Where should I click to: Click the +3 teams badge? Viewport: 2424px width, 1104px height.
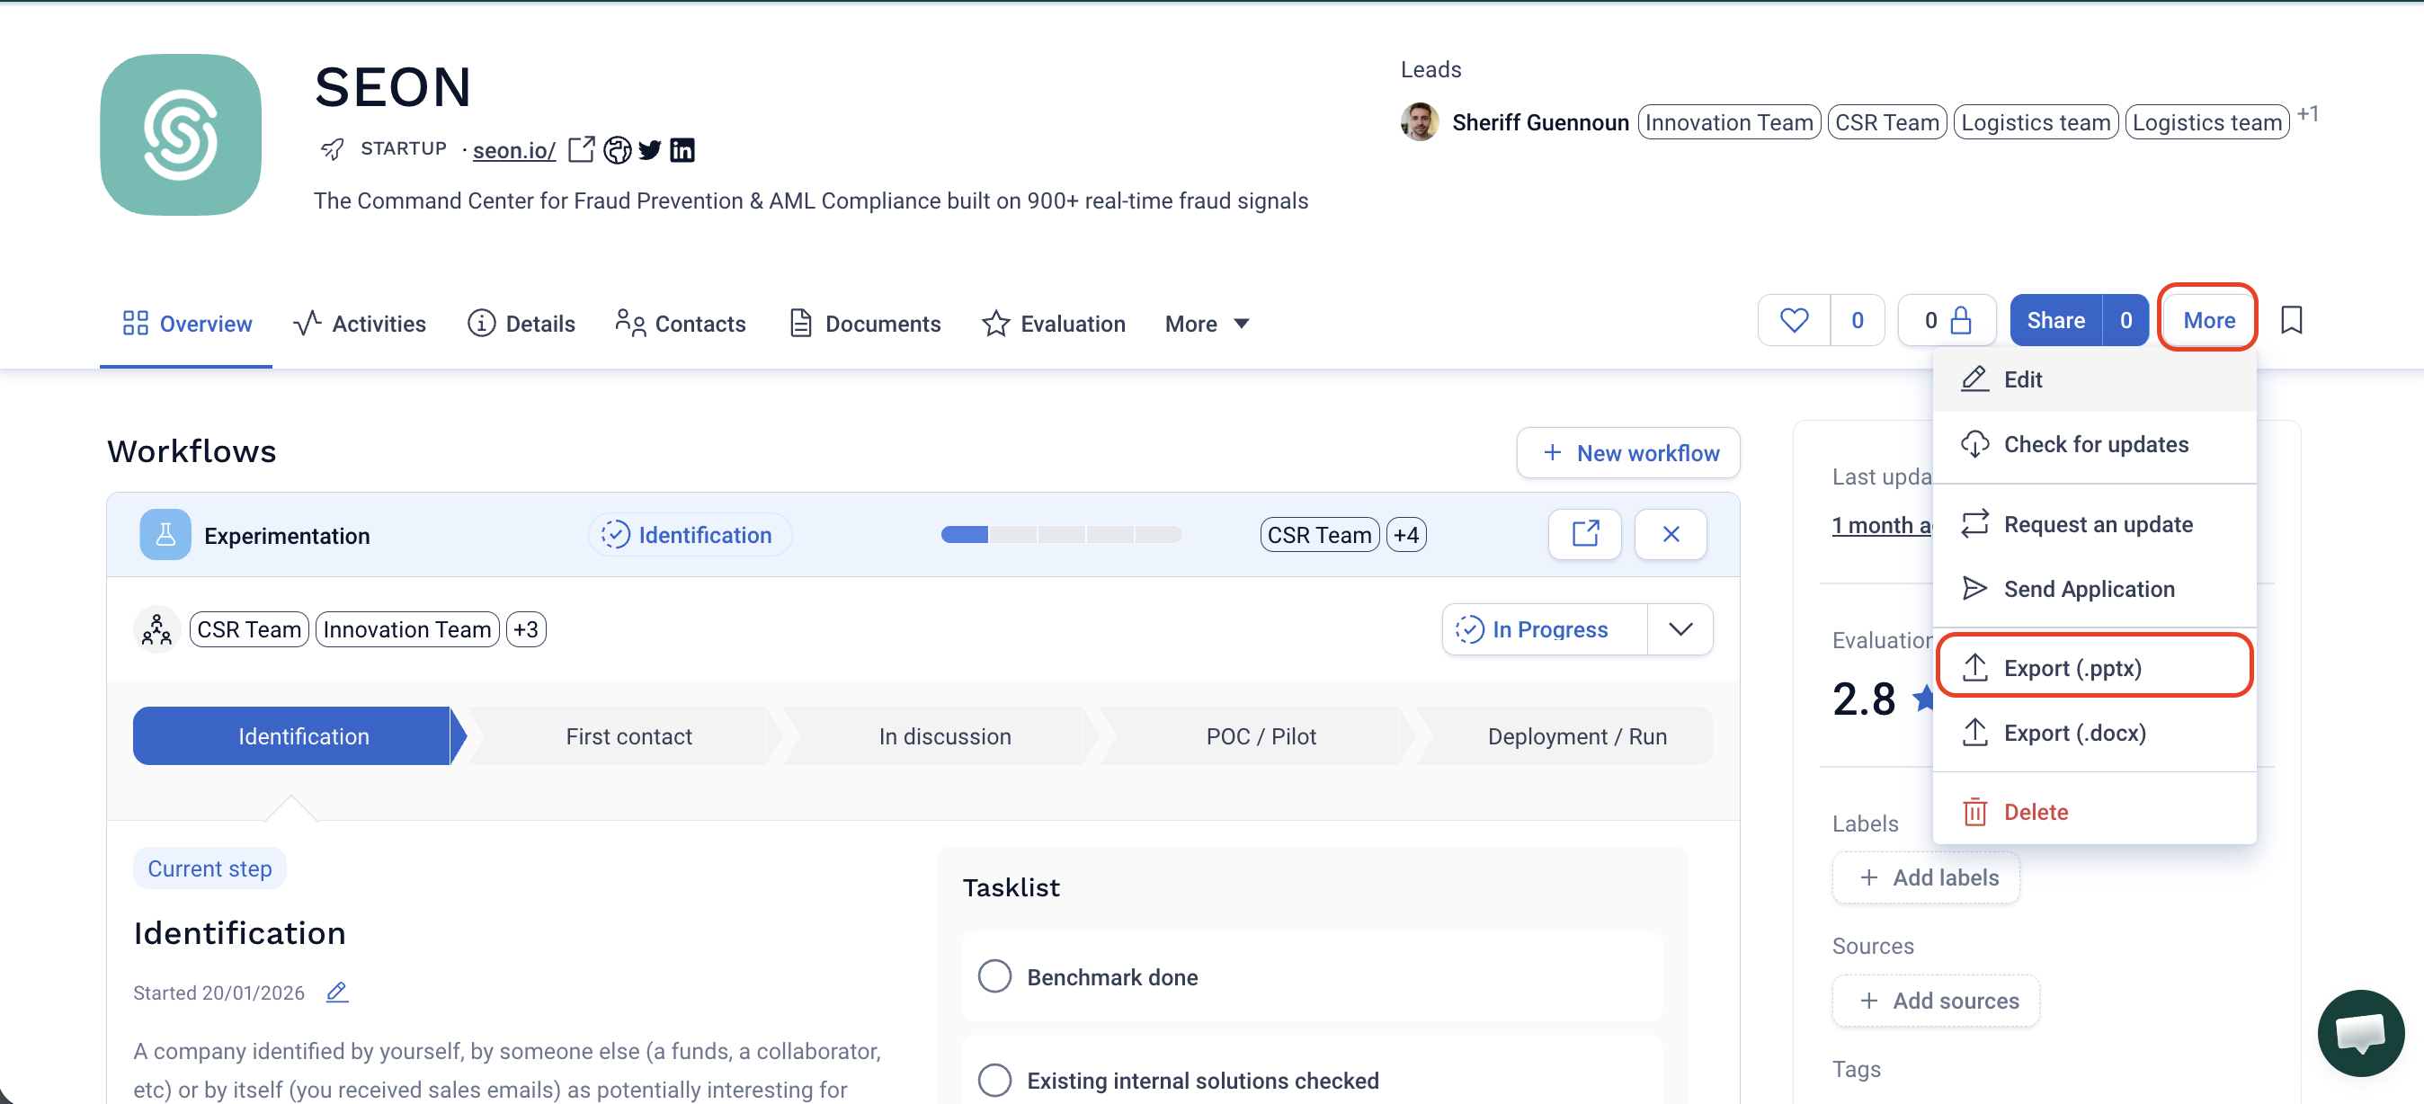tap(526, 629)
